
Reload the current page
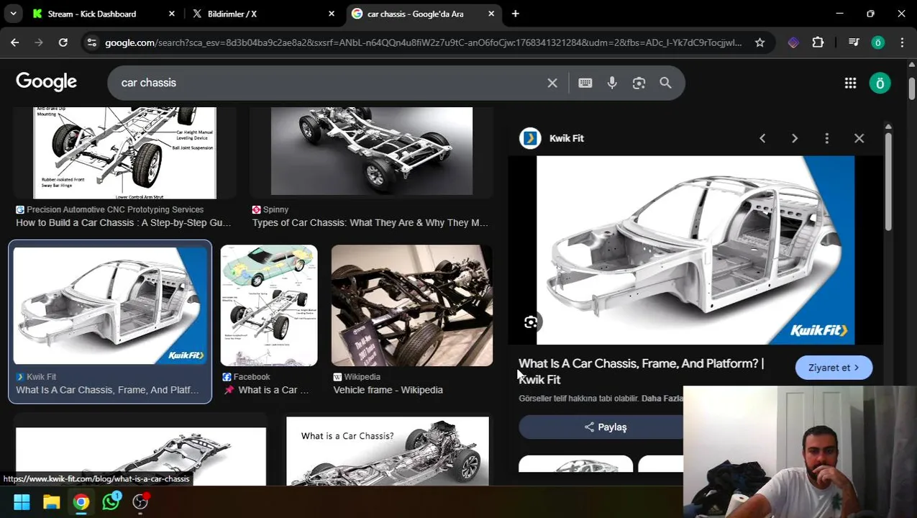tap(63, 42)
